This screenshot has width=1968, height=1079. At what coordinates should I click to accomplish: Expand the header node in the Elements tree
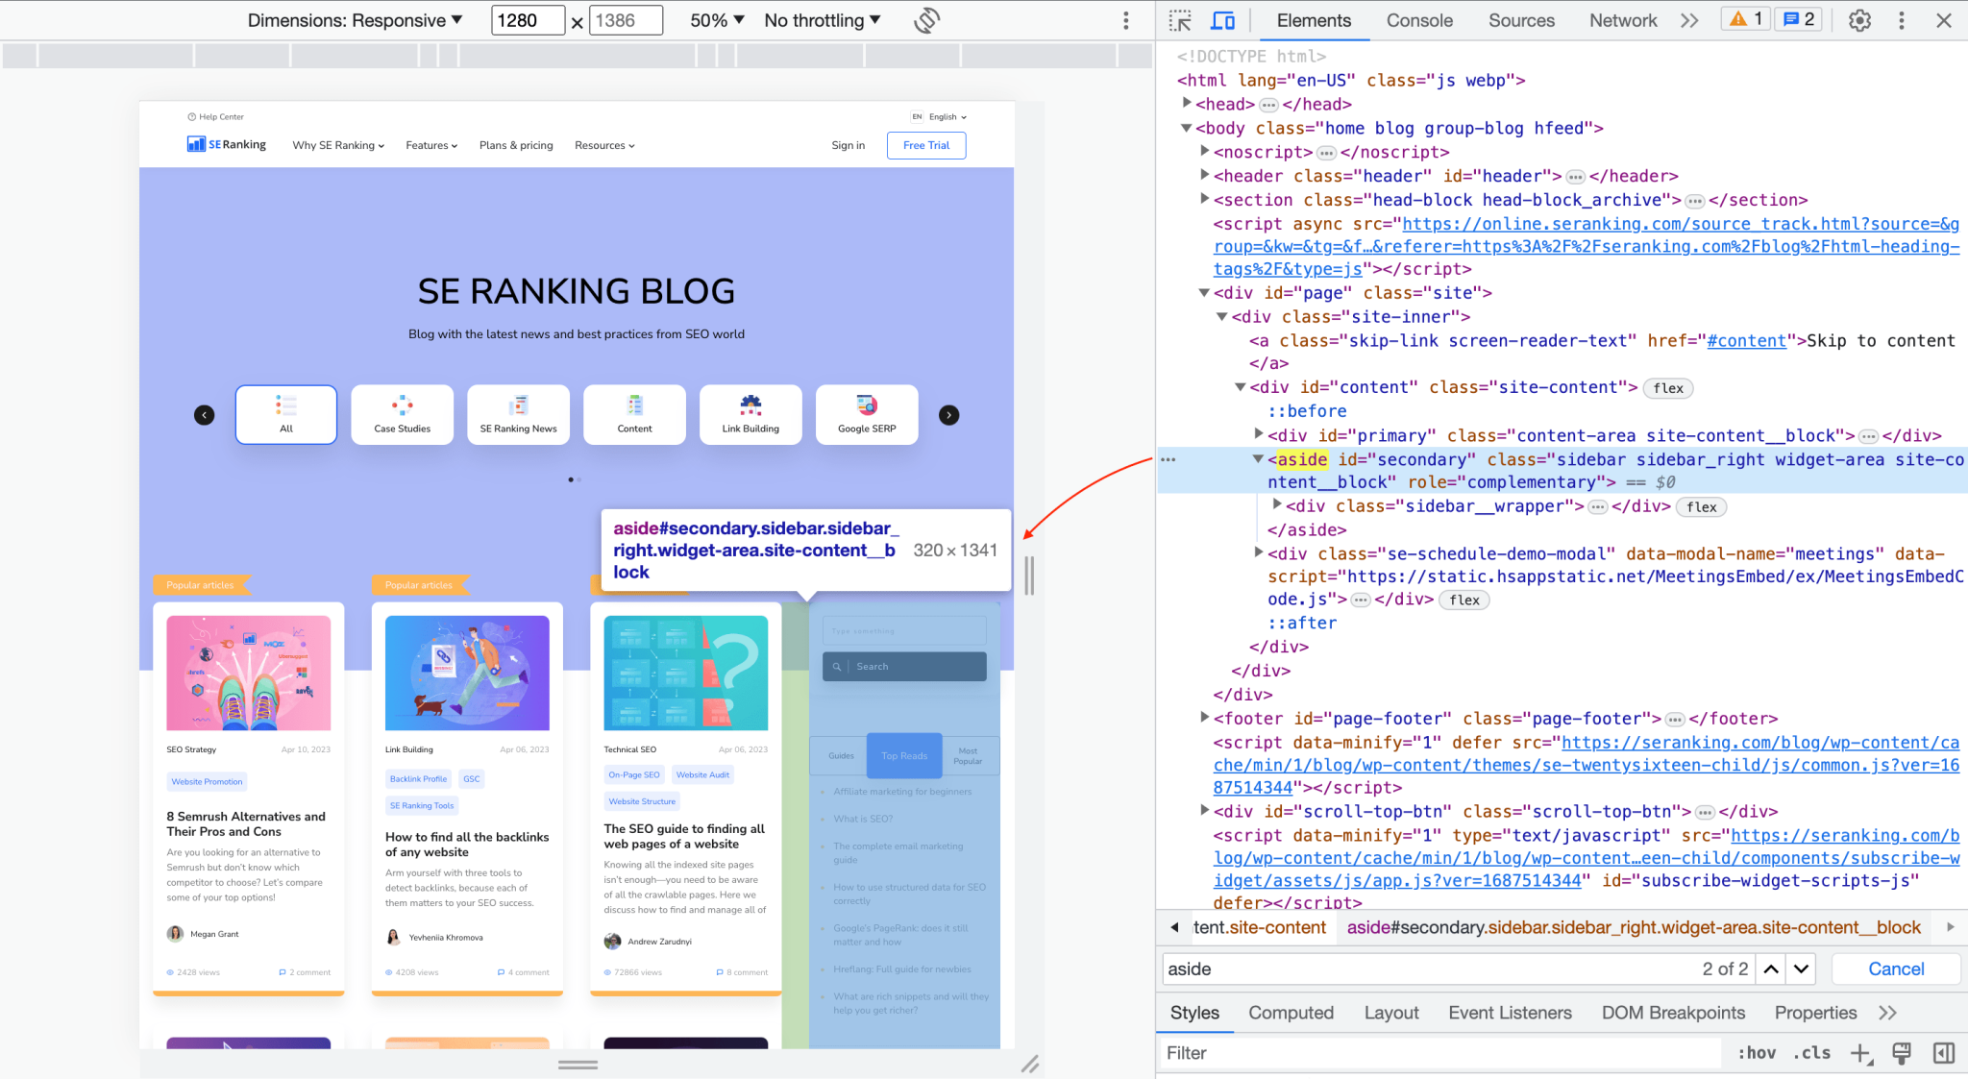click(x=1205, y=176)
